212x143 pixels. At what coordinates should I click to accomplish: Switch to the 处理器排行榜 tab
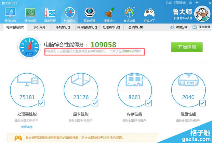point(111,27)
